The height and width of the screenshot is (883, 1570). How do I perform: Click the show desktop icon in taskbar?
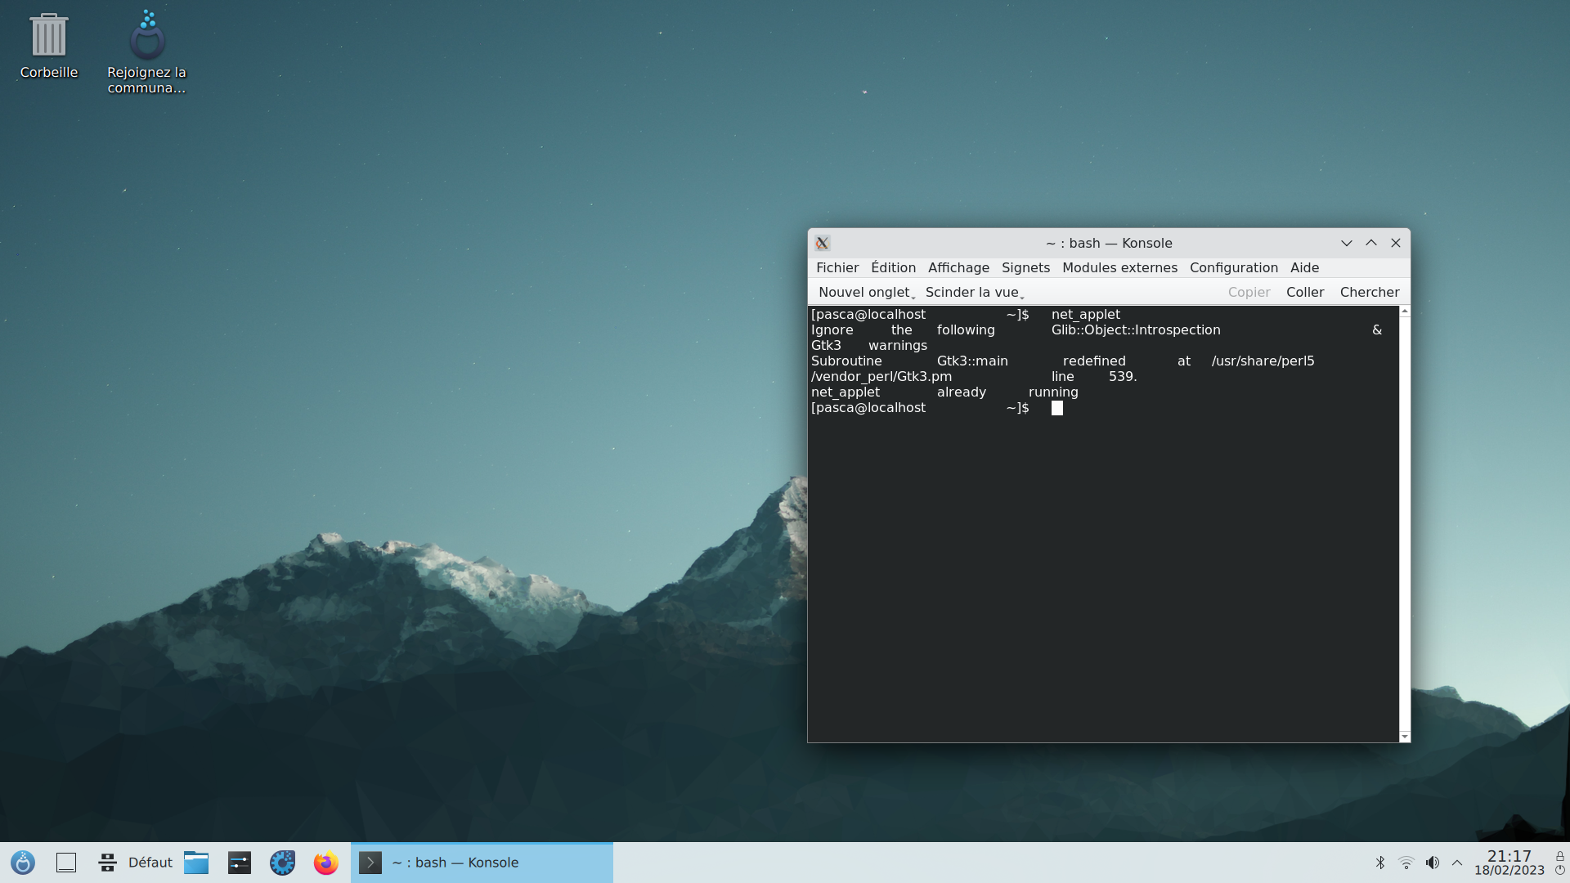(x=66, y=863)
